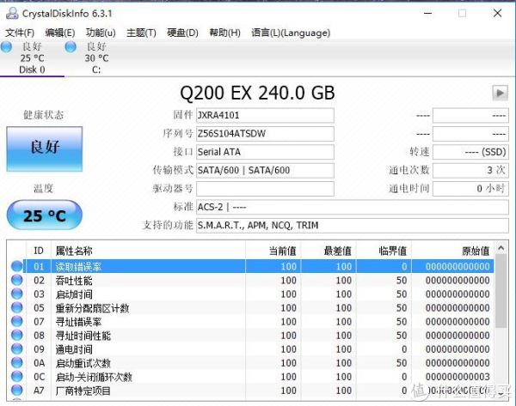Click the C: drive status orb icon
The height and width of the screenshot is (406, 516).
point(69,46)
